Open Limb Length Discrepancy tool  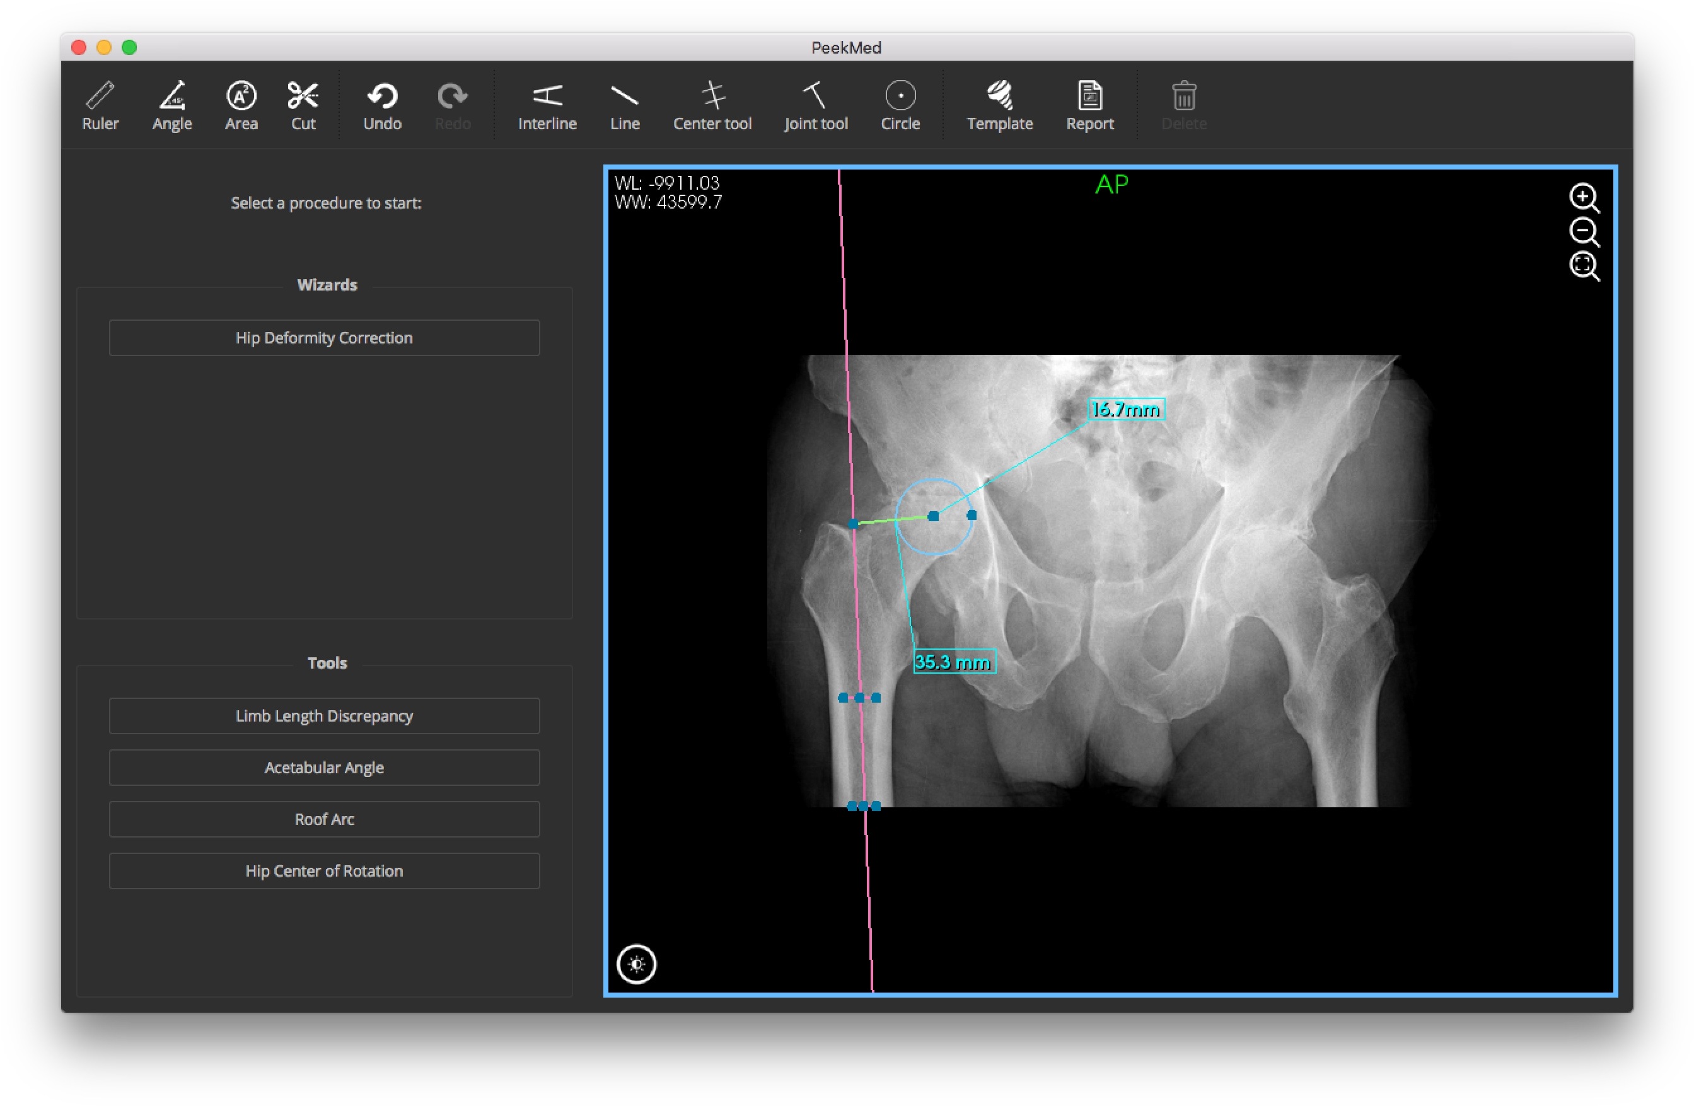pyautogui.click(x=324, y=715)
